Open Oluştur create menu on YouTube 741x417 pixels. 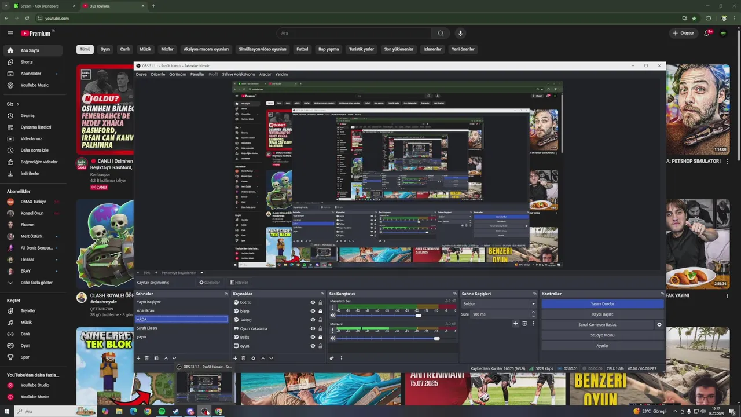(x=683, y=33)
